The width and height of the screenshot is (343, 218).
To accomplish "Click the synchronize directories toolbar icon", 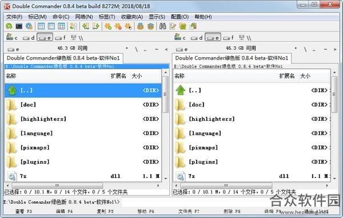I will (183, 26).
